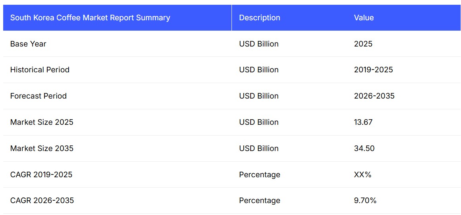Click the XX% CAGR value

pyautogui.click(x=363, y=175)
